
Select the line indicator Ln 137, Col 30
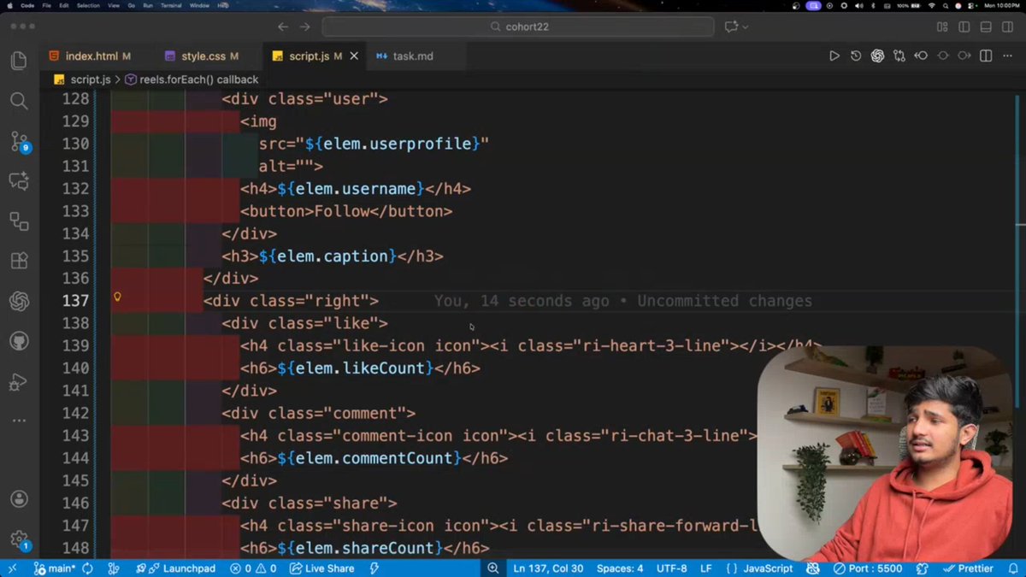[x=545, y=568]
